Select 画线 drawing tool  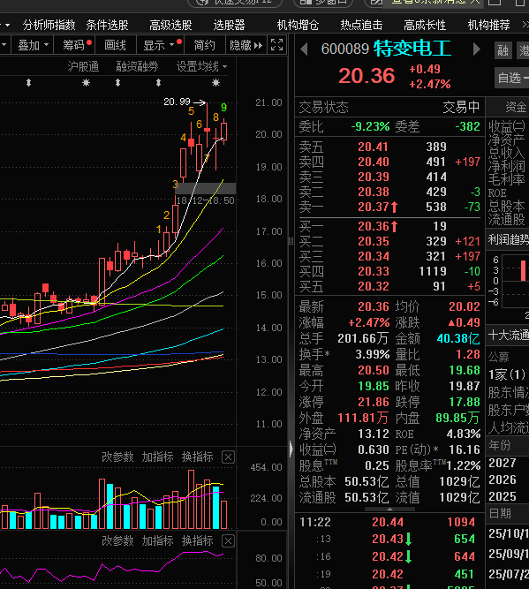point(116,45)
